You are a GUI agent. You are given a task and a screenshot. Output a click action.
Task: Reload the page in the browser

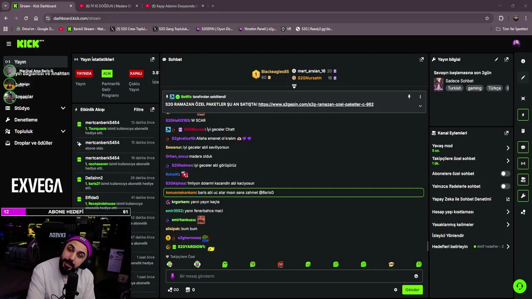pyautogui.click(x=26, y=18)
